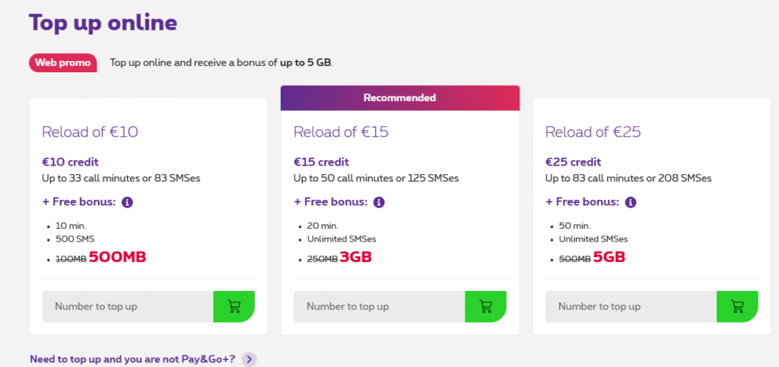Click the Recommended banner above the €15 card

pyautogui.click(x=399, y=97)
